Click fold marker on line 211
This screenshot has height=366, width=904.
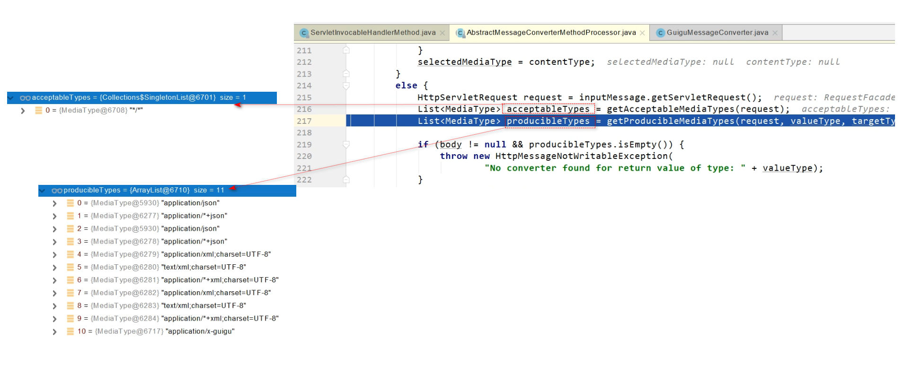pos(346,50)
